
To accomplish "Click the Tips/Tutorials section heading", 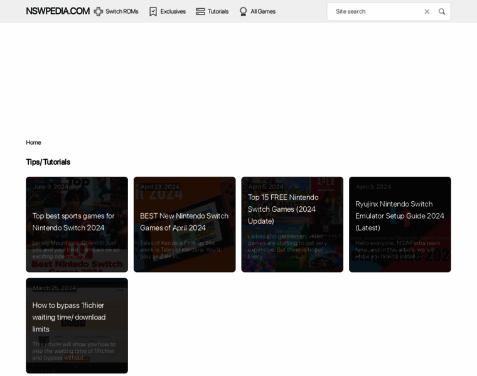I will 48,162.
